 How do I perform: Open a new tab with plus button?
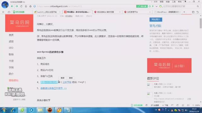pyautogui.click(x=184, y=12)
